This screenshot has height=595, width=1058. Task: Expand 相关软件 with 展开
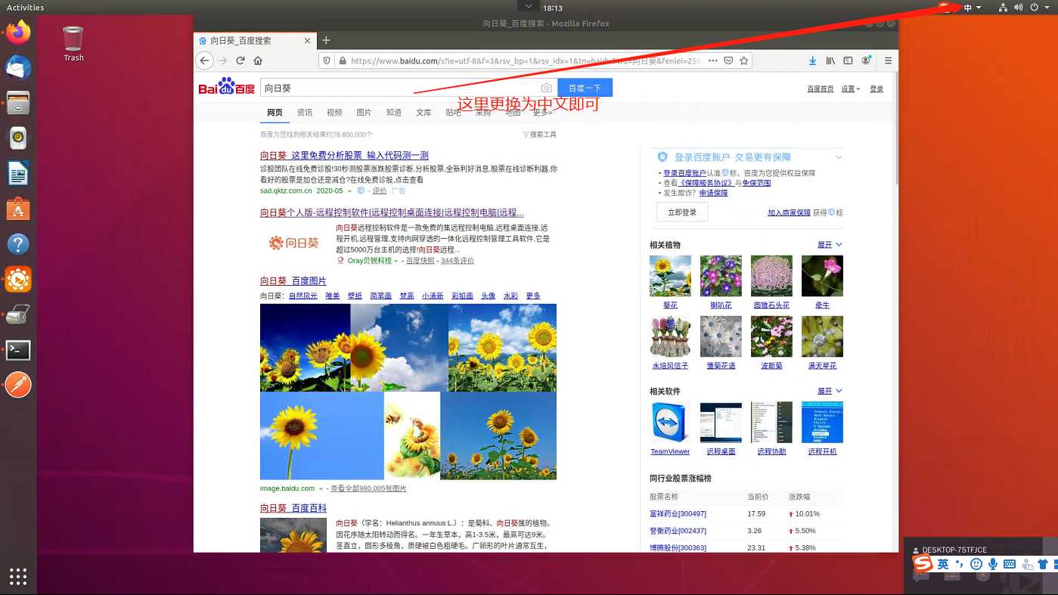pyautogui.click(x=830, y=391)
